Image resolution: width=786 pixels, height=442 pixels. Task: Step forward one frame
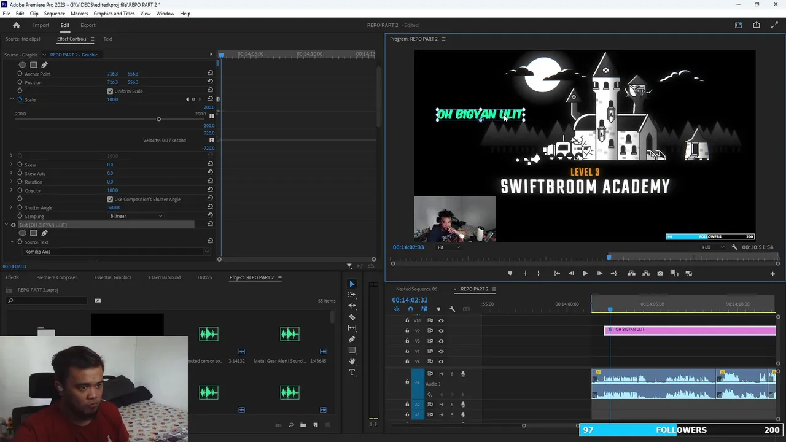[x=599, y=273]
